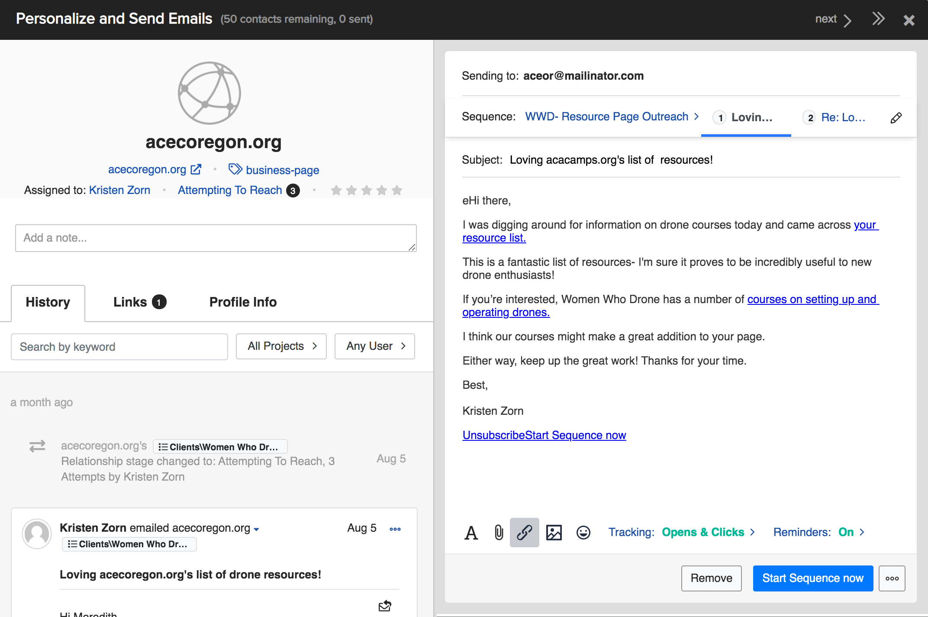The height and width of the screenshot is (617, 928).
Task: Open the Profile Info tab
Action: tap(243, 302)
